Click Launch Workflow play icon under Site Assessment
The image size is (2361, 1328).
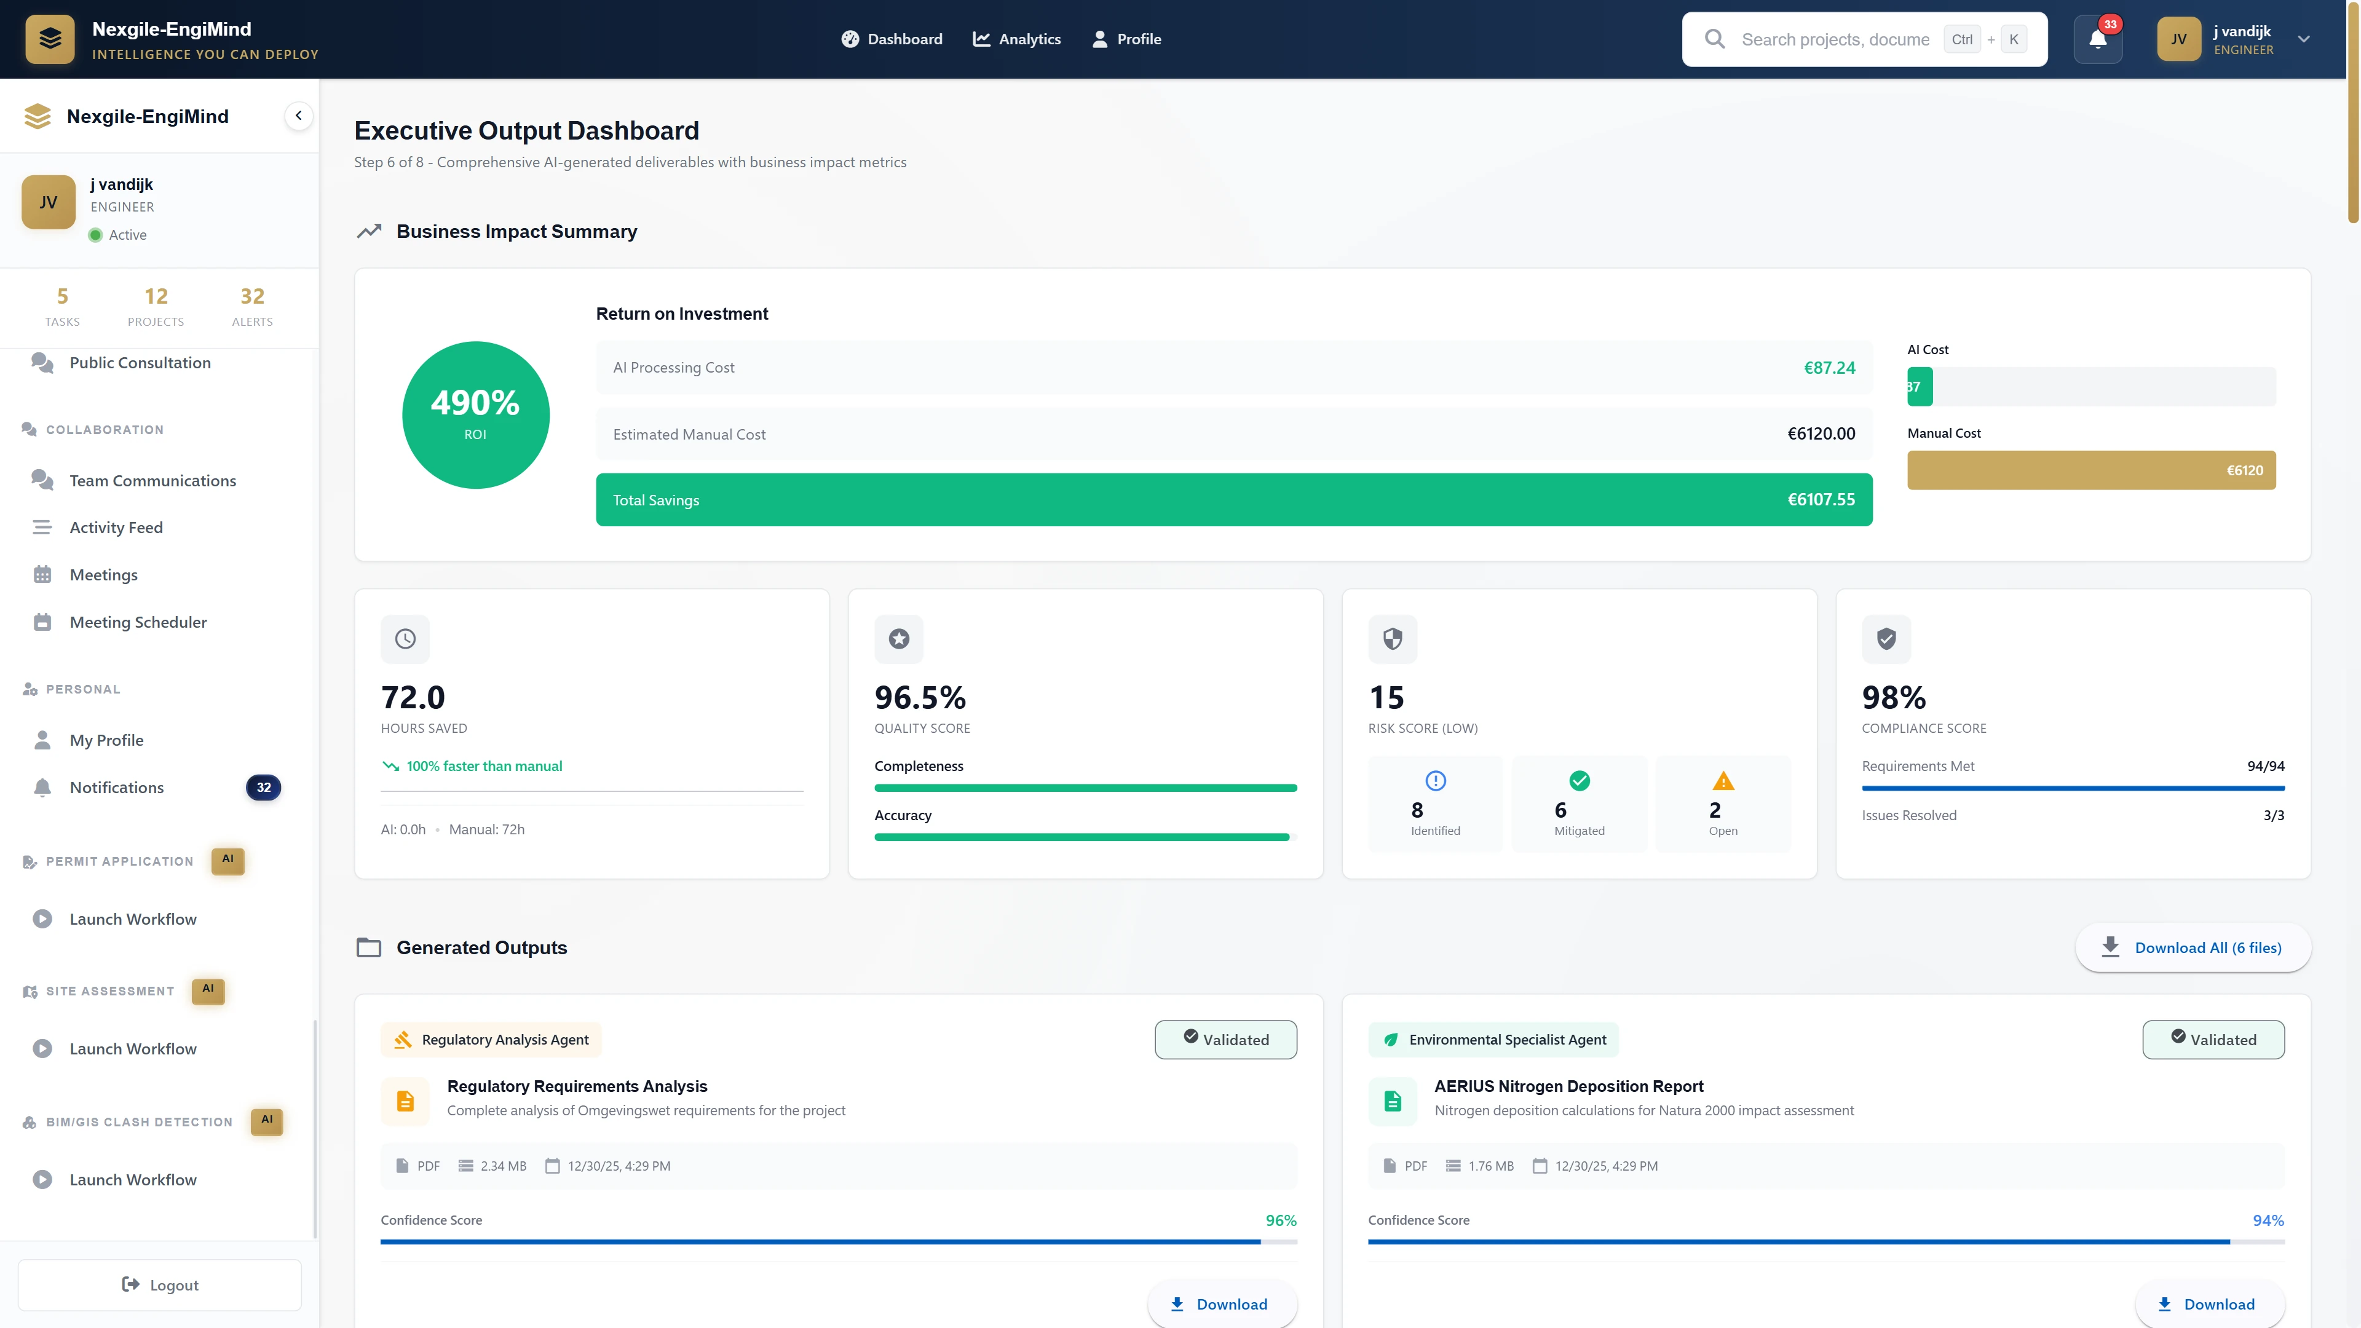click(x=42, y=1048)
